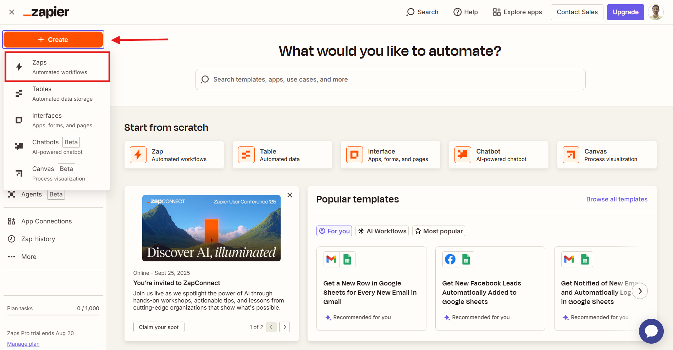Click the Canvas icon in Create menu

click(19, 173)
